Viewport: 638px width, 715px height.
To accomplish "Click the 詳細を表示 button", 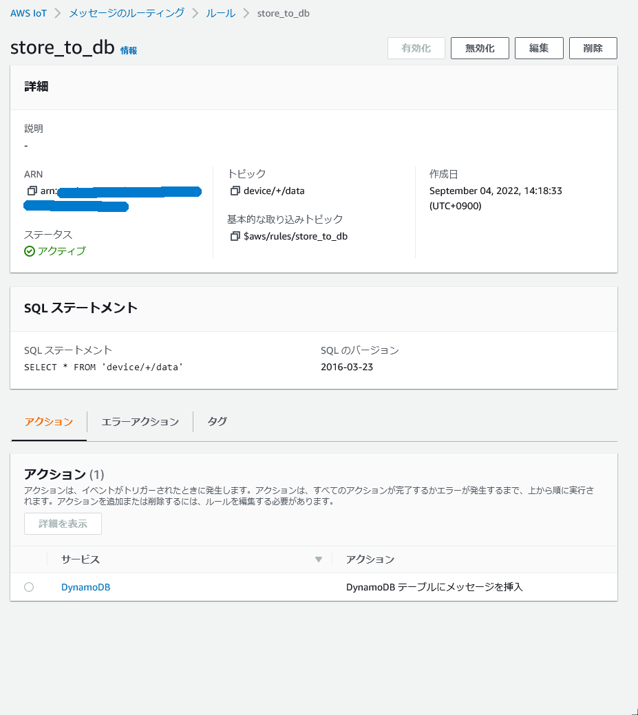I will [x=63, y=524].
